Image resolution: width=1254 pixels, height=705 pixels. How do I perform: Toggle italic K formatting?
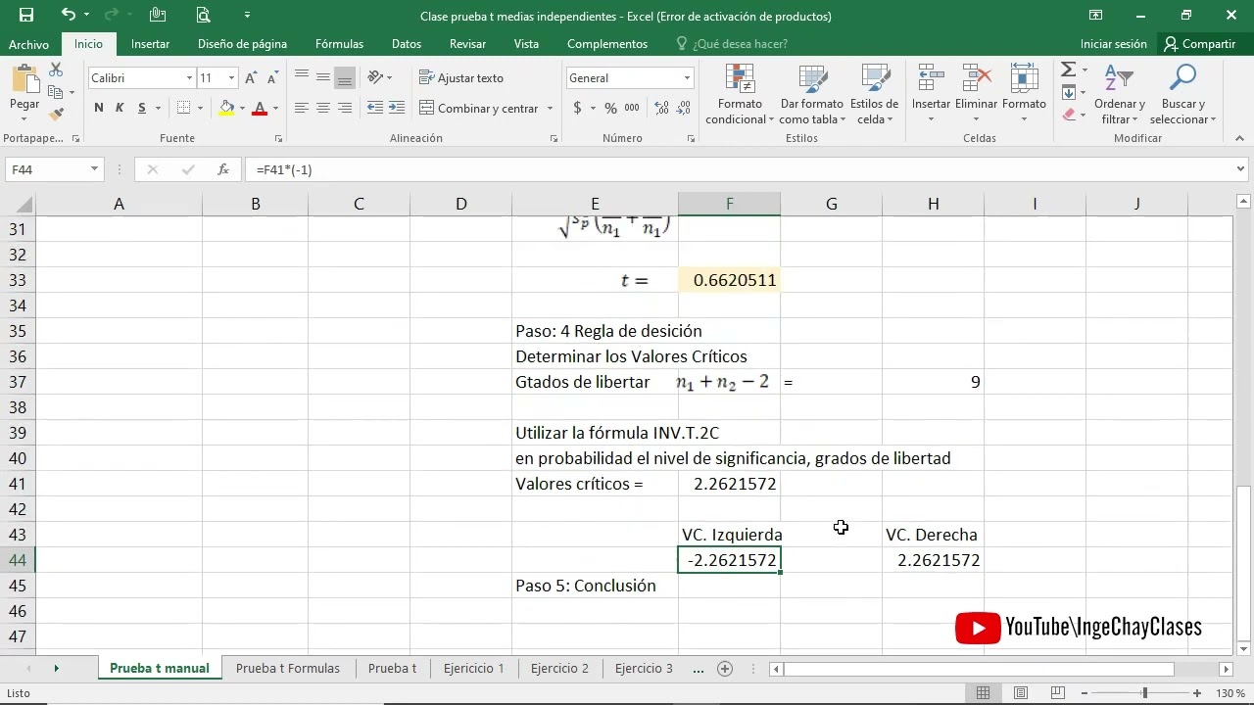tap(120, 108)
